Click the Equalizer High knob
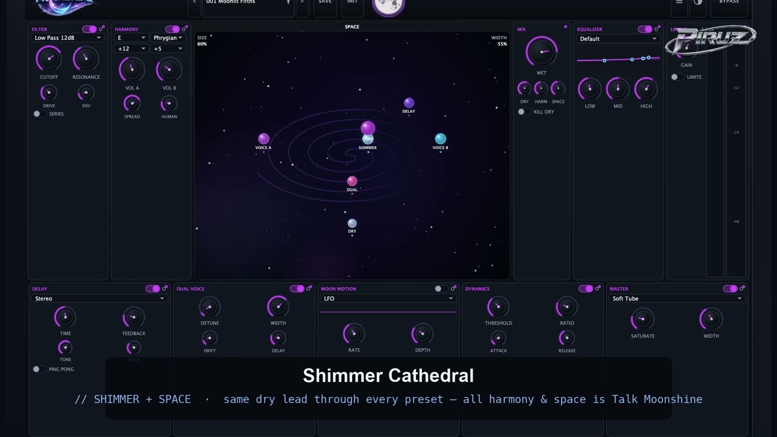 (646, 89)
